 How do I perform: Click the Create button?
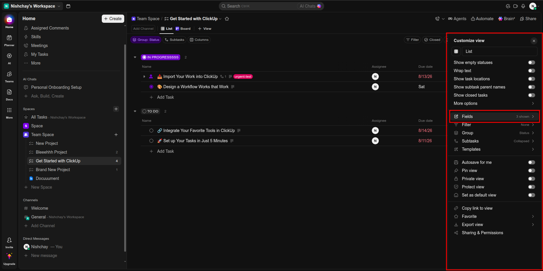(113, 19)
